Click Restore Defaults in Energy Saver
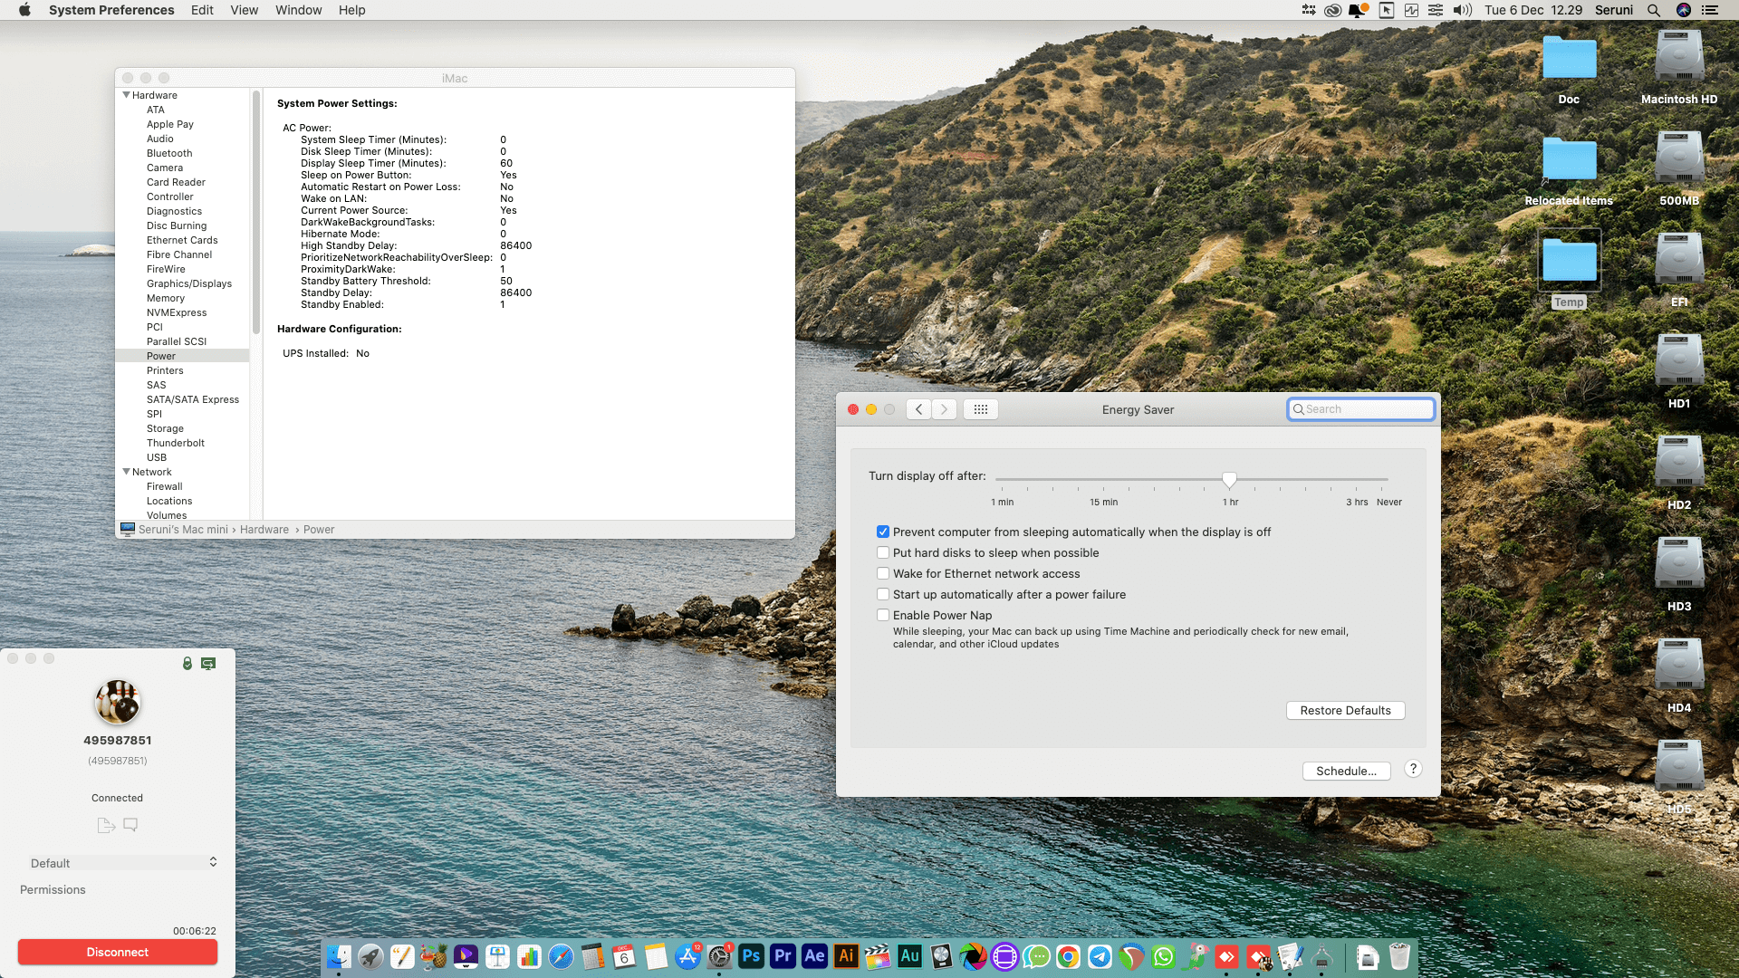 [1345, 710]
